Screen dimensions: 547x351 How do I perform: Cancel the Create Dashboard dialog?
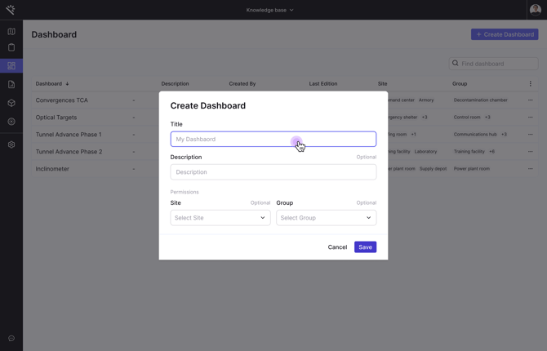tap(337, 247)
